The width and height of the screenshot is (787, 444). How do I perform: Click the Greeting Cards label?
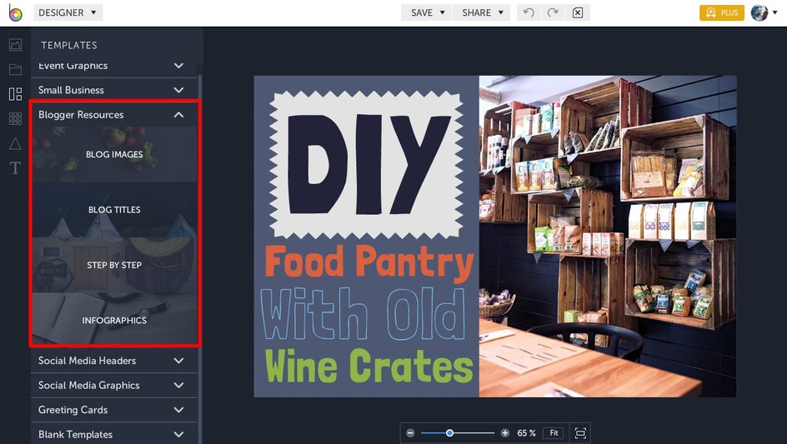[x=73, y=410]
